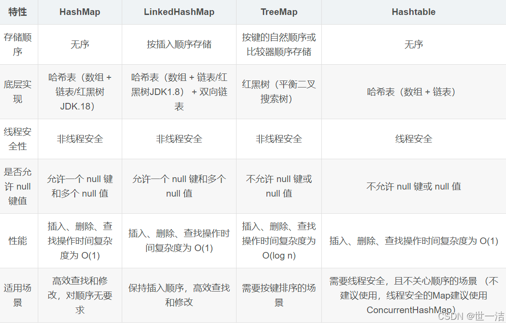
Task: Click 非线程安全 in TreeMap column
Action: point(279,139)
